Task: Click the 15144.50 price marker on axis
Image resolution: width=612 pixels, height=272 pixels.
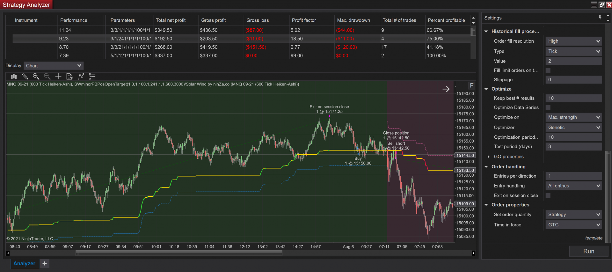Action: (465, 156)
